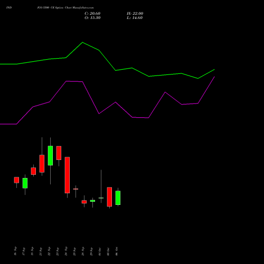Select the red candlestick on 23 Sep

[x=59, y=153]
